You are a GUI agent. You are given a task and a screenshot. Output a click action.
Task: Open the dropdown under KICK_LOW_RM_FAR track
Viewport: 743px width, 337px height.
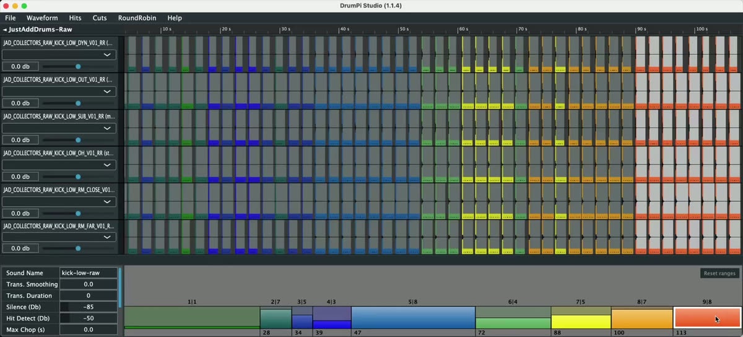(59, 237)
